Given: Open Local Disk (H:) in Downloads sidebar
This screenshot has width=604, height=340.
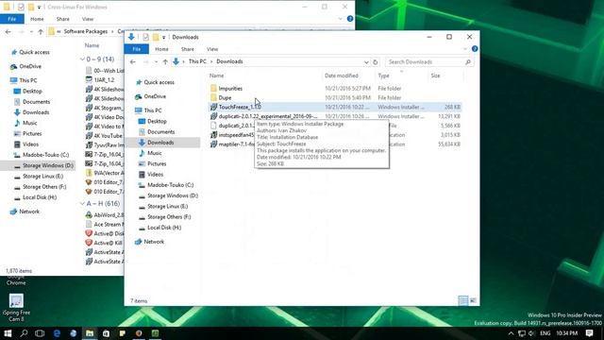Looking at the screenshot, I should tap(164, 228).
